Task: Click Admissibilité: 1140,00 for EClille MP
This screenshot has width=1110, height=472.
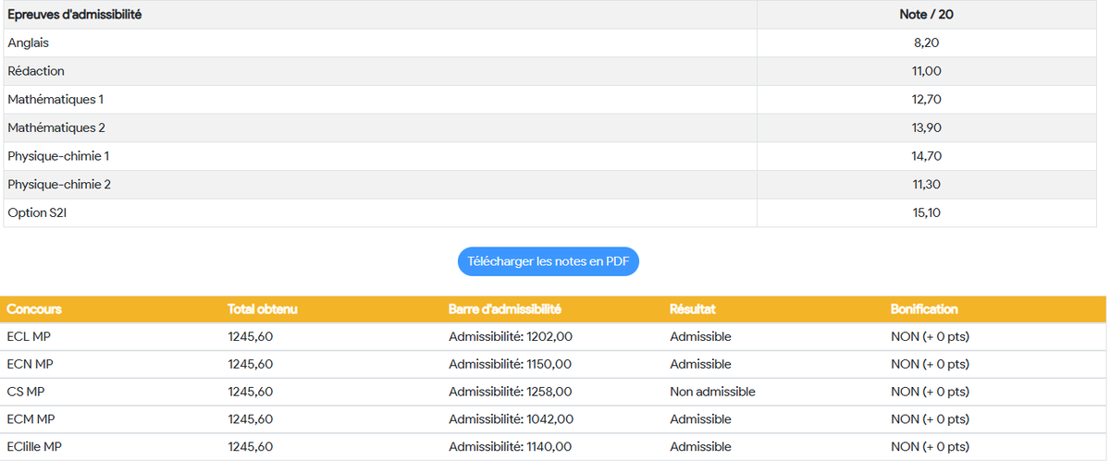Action: (x=510, y=447)
